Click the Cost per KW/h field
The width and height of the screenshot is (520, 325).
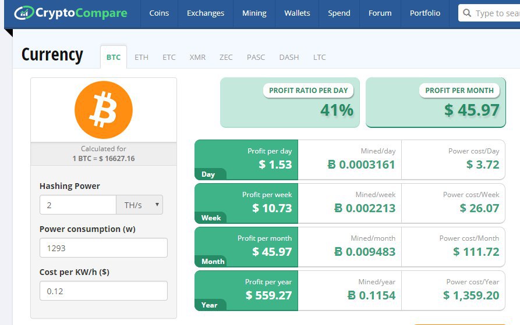coord(104,291)
